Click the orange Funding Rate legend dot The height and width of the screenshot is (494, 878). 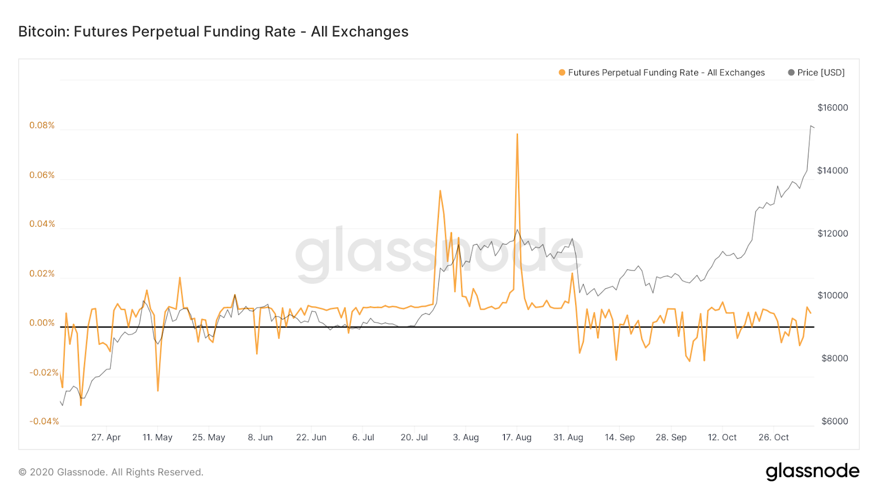click(562, 72)
